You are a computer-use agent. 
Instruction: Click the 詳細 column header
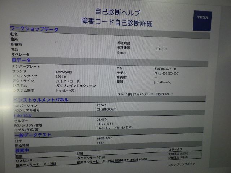(80, 154)
